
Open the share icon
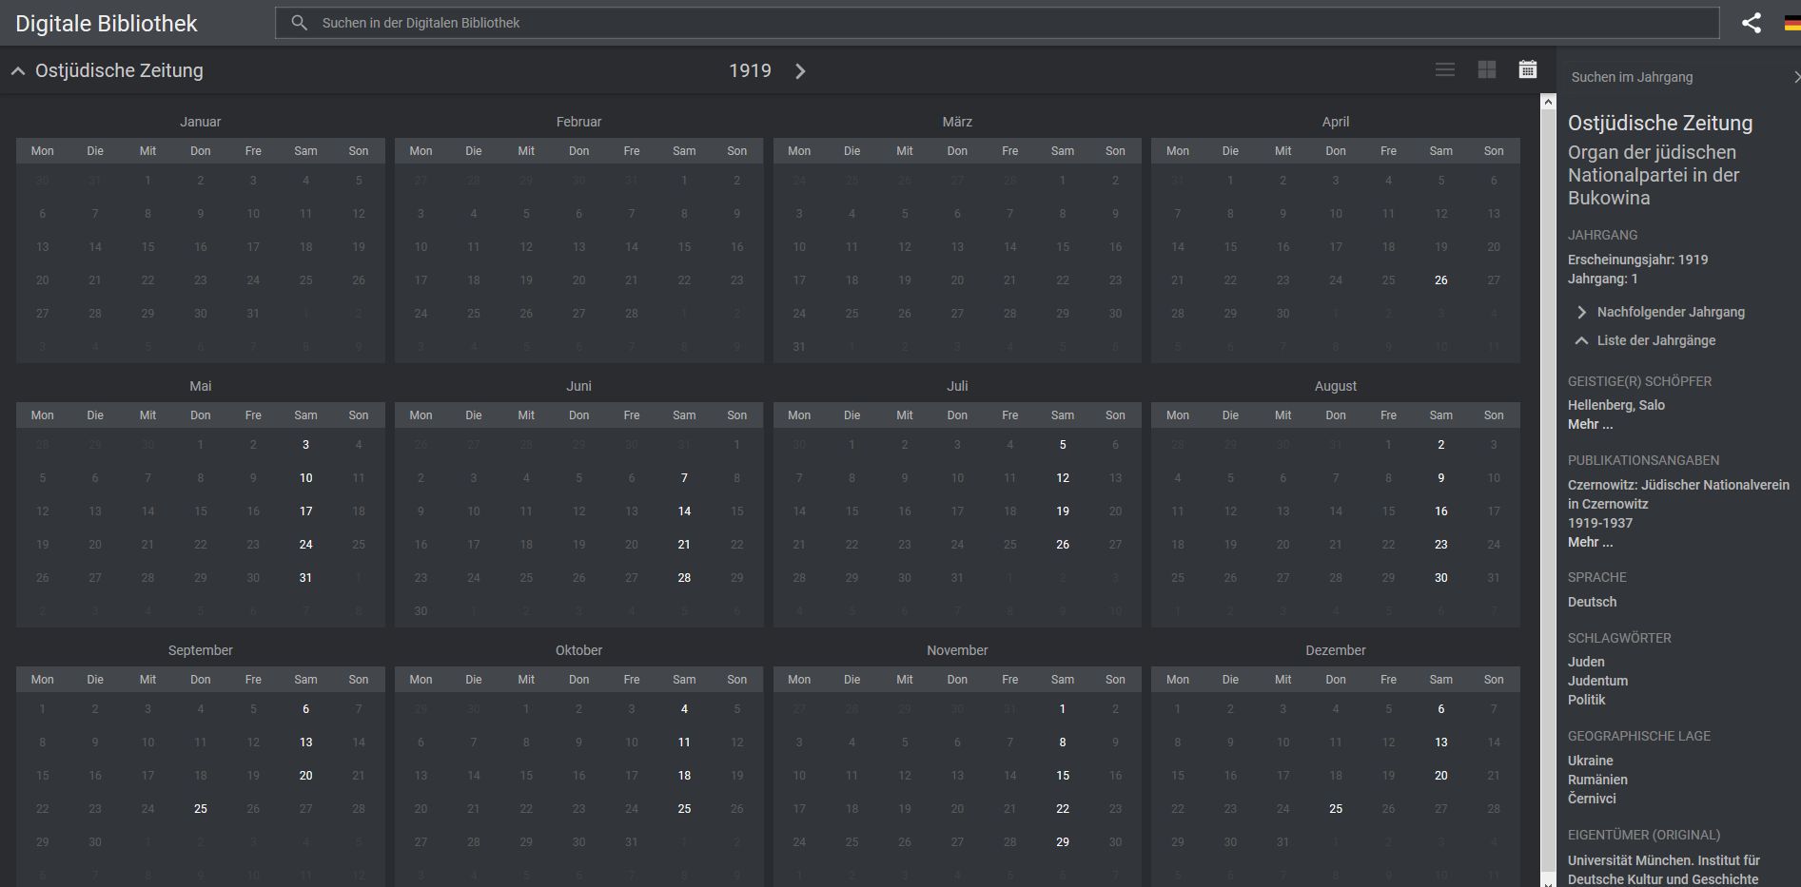(x=1752, y=23)
